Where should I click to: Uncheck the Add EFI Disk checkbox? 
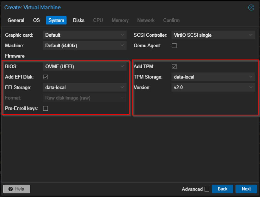coord(46,77)
